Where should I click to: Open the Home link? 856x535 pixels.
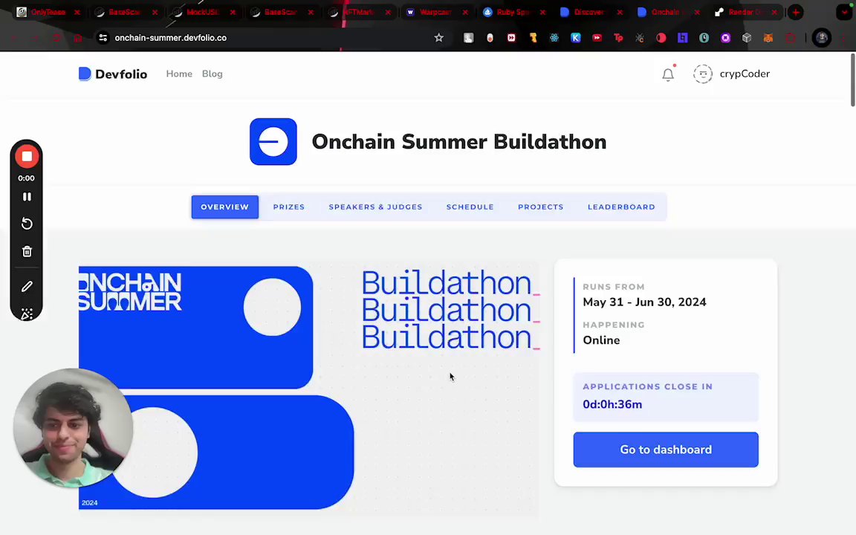[179, 74]
